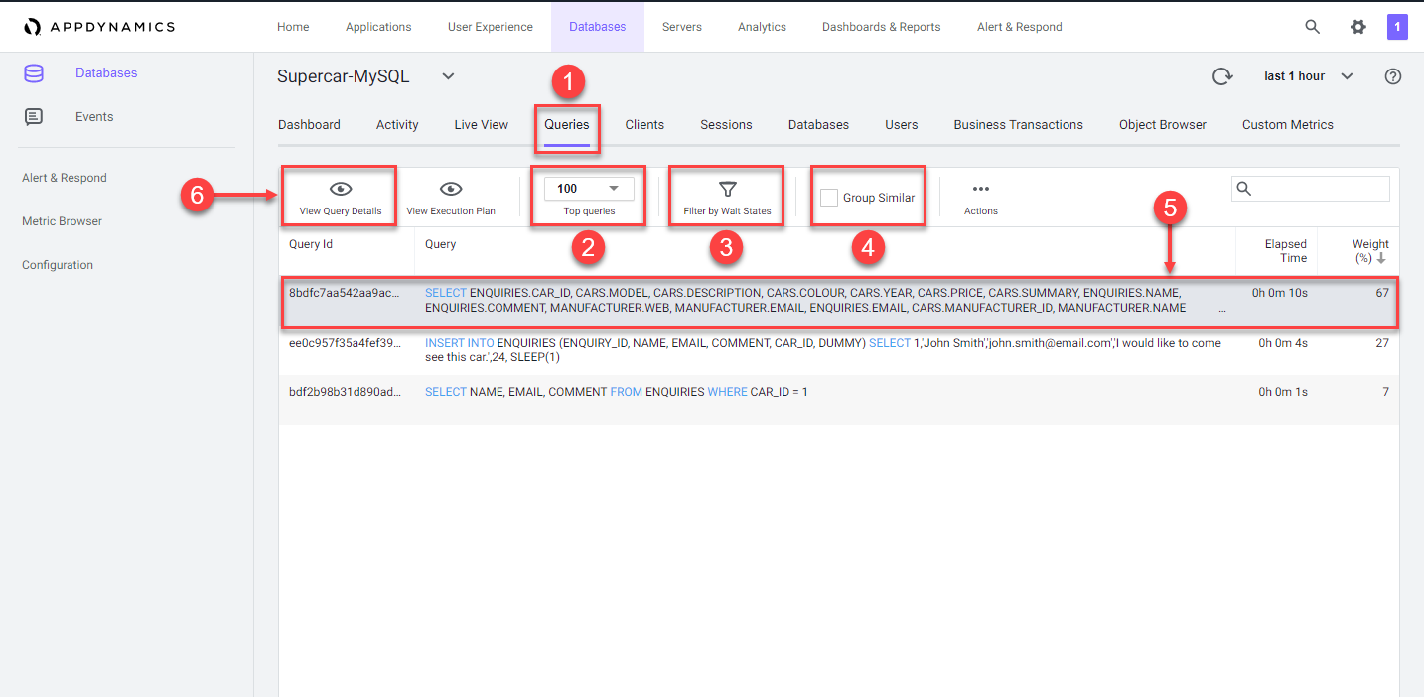The image size is (1424, 697).
Task: Select the query row 8bdfc7aa542aa9ac
Action: pyautogui.click(x=839, y=301)
